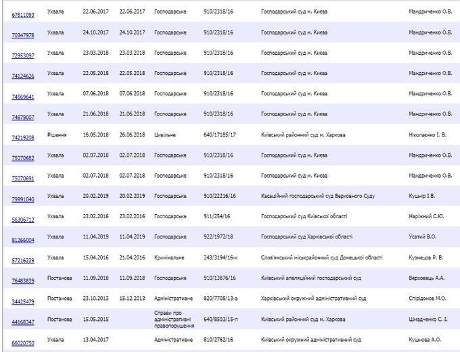Open the Рішення record 74319208
This screenshot has width=460, height=352.
[x=23, y=137]
